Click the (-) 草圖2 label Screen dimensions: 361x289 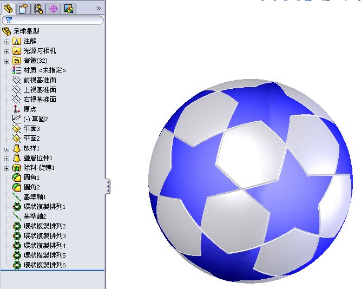36,119
